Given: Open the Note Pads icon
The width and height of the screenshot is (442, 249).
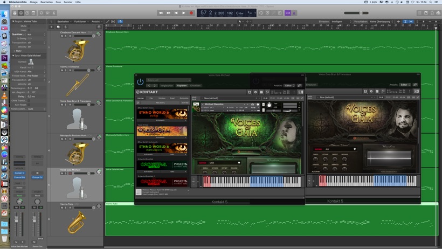Looking at the screenshot, I should tap(426, 13).
